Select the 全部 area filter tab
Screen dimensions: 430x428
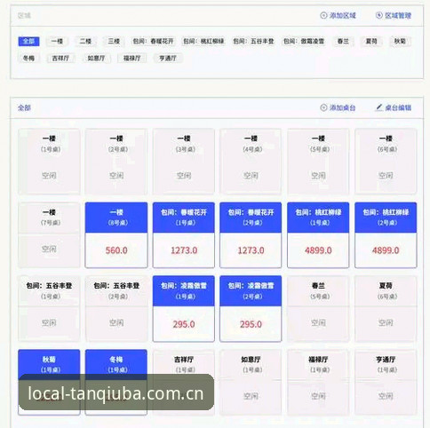tap(28, 41)
